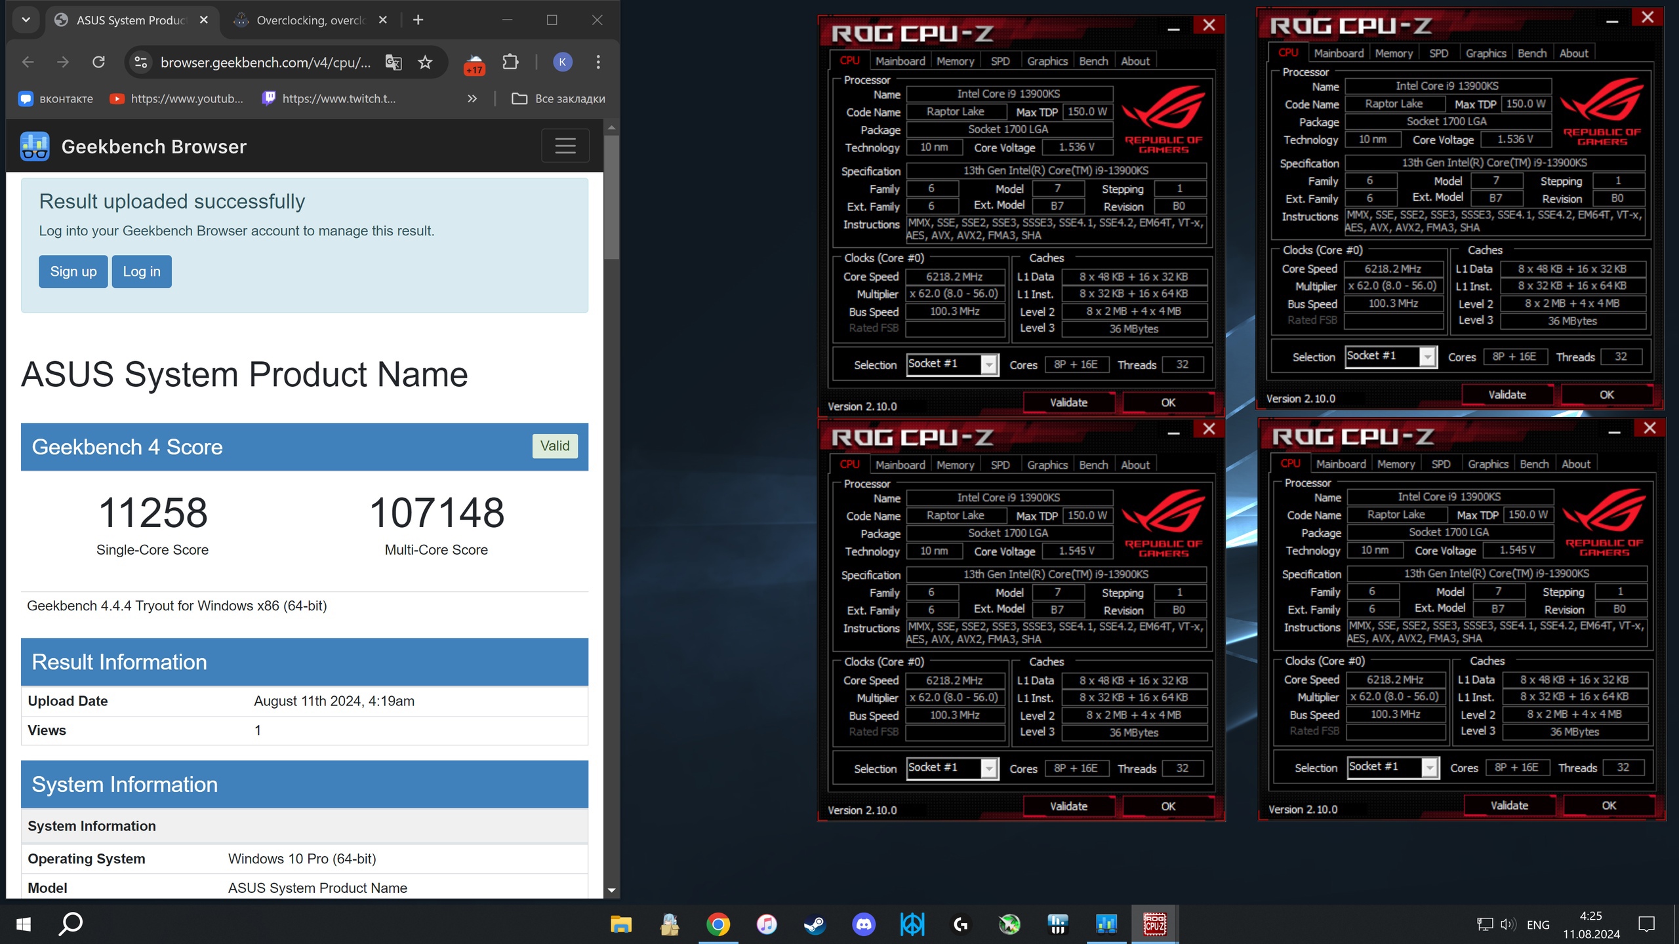Click the clock showing 4:25 in tray
The width and height of the screenshot is (1679, 944).
point(1590,916)
